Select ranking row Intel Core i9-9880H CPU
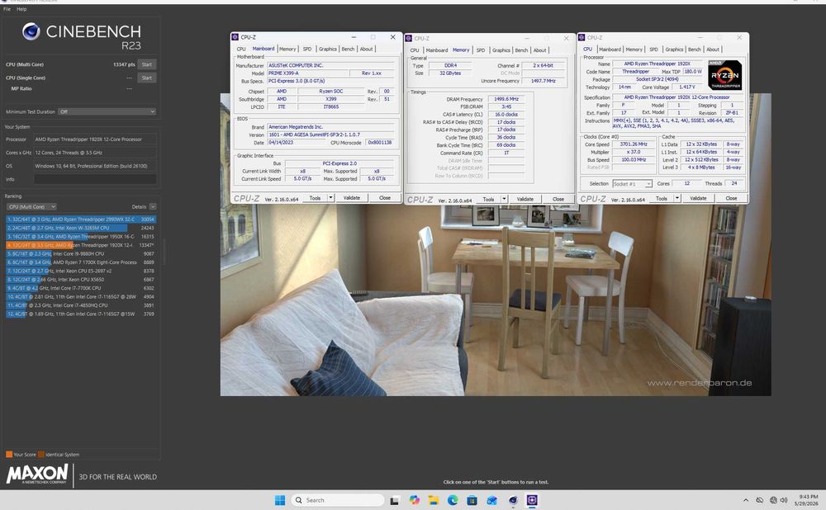The width and height of the screenshot is (826, 510). (81, 253)
